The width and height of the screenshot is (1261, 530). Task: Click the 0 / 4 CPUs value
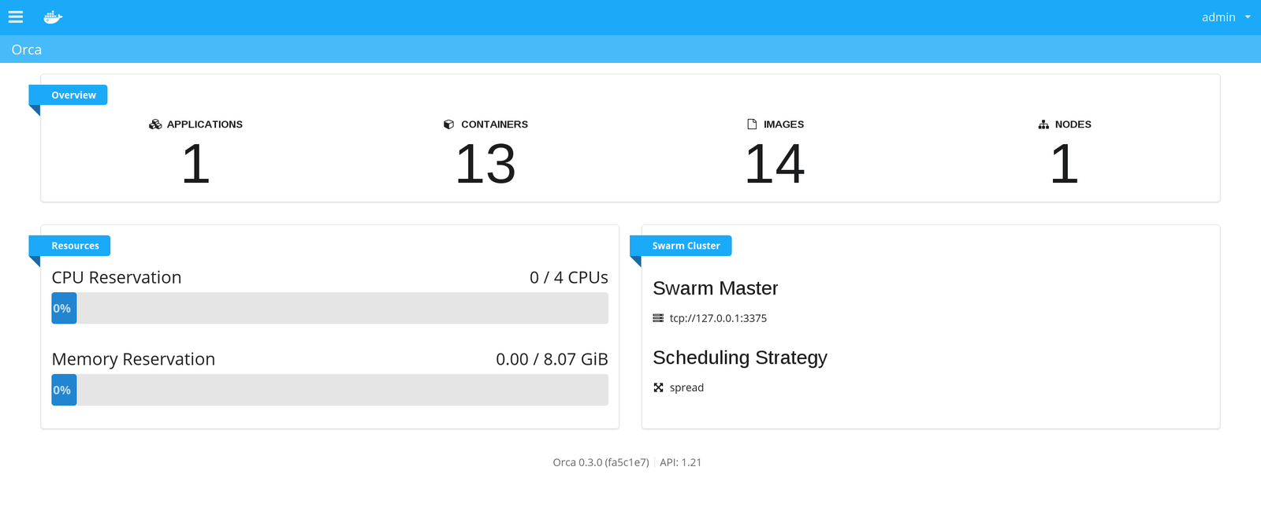point(569,277)
